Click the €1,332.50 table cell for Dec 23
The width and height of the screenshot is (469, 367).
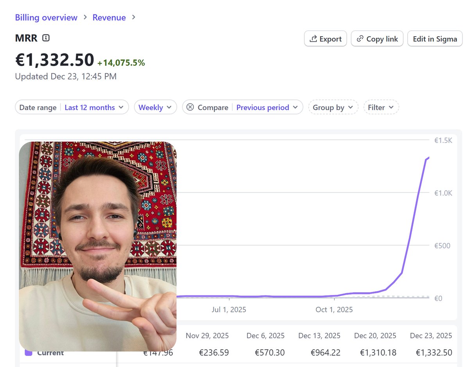434,353
